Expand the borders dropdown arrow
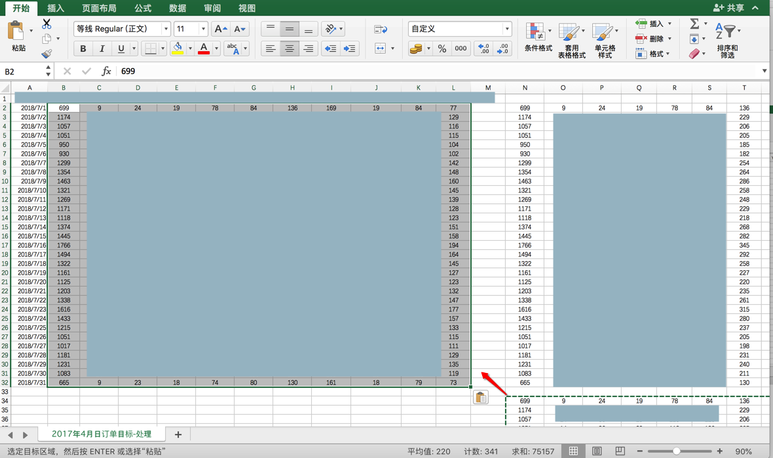The image size is (773, 458). pyautogui.click(x=162, y=48)
